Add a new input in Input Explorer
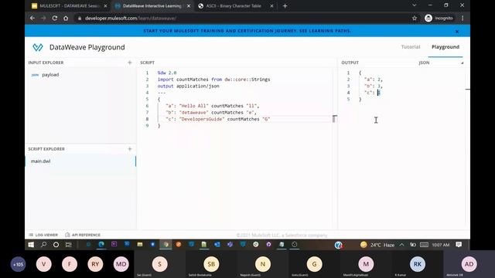The width and height of the screenshot is (495, 278). pos(130,63)
